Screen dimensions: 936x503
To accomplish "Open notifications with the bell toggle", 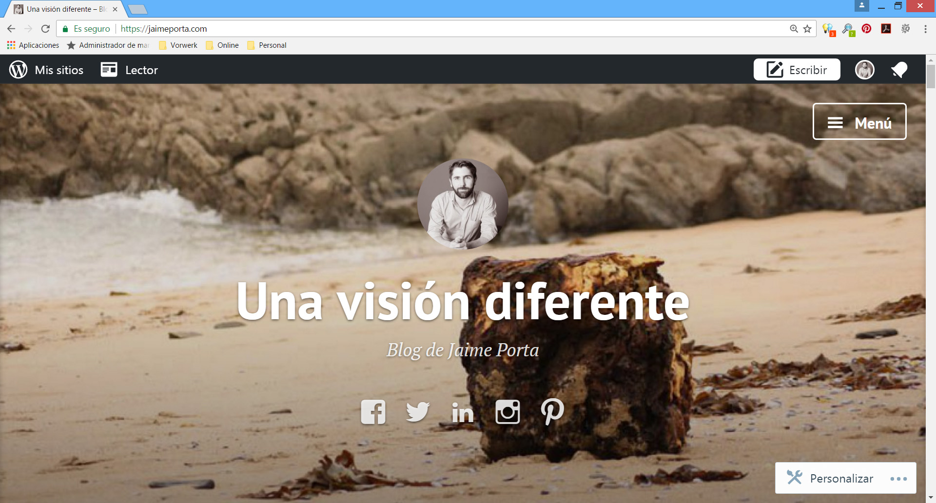I will point(899,70).
